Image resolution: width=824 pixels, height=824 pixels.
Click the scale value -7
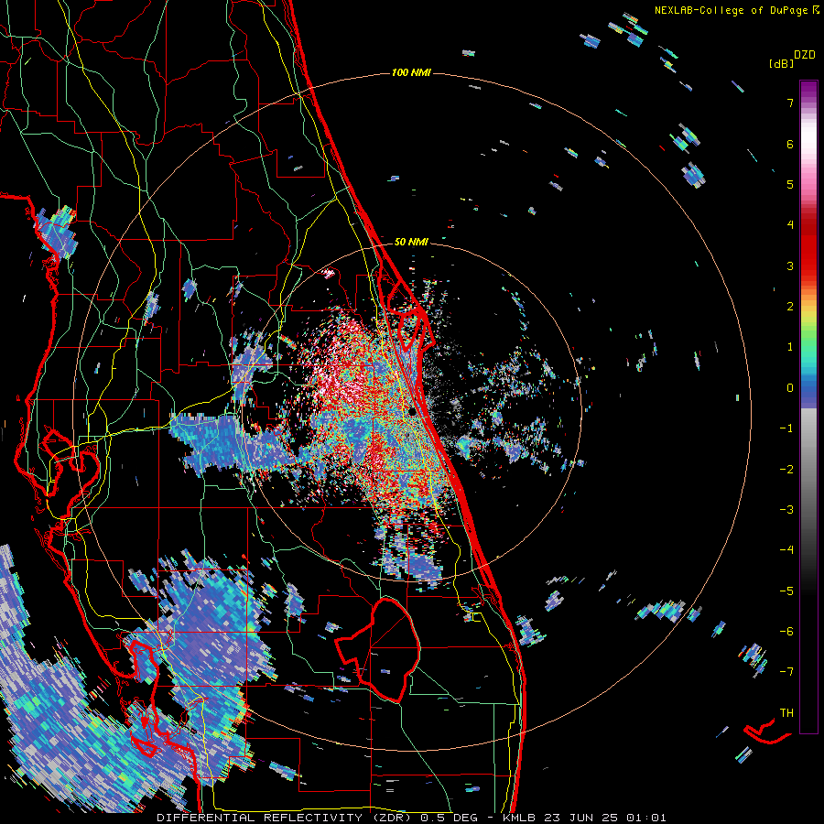coord(786,672)
